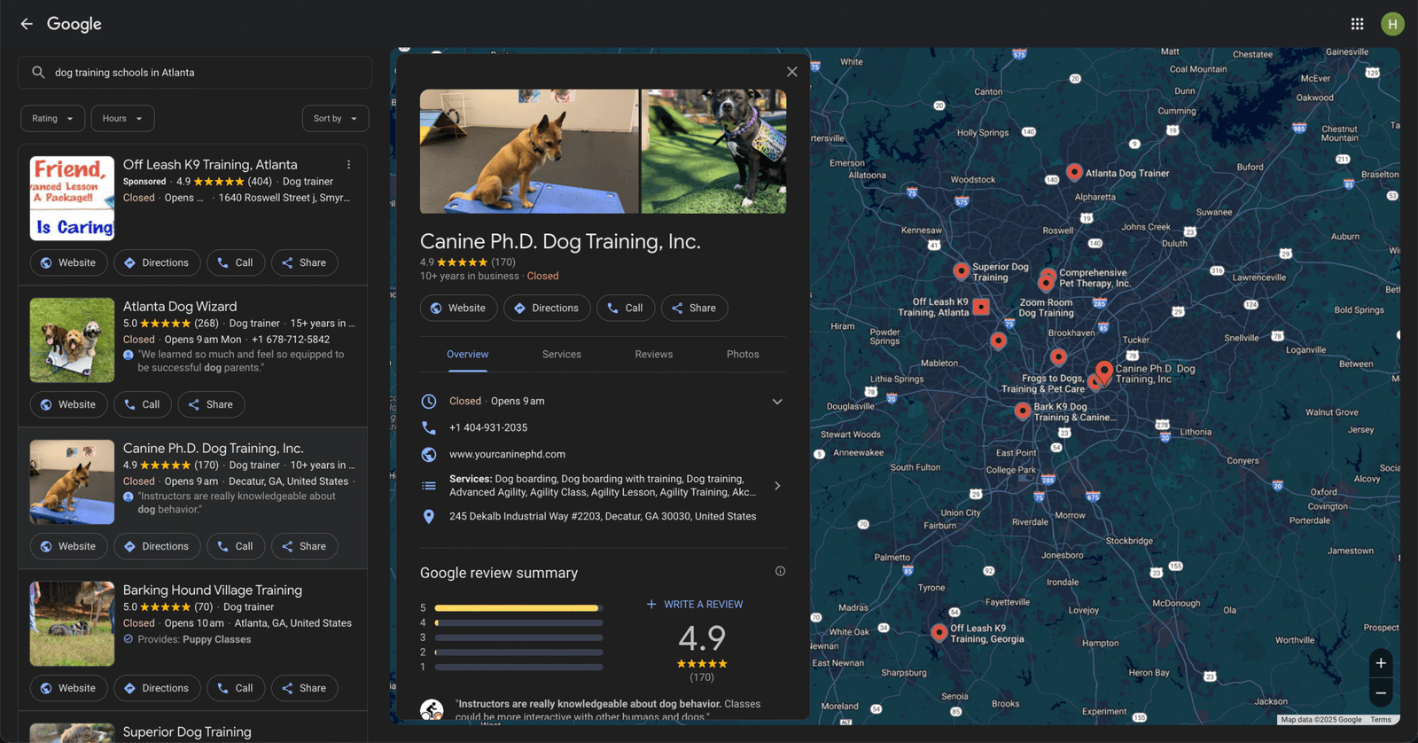Open the Google apps grid
The width and height of the screenshot is (1418, 743).
tap(1357, 24)
